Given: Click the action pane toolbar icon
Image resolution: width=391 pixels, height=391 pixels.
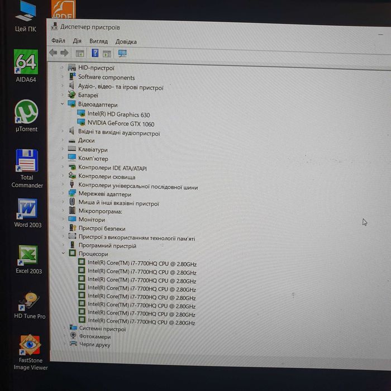Looking at the screenshot, I should pos(107,54).
